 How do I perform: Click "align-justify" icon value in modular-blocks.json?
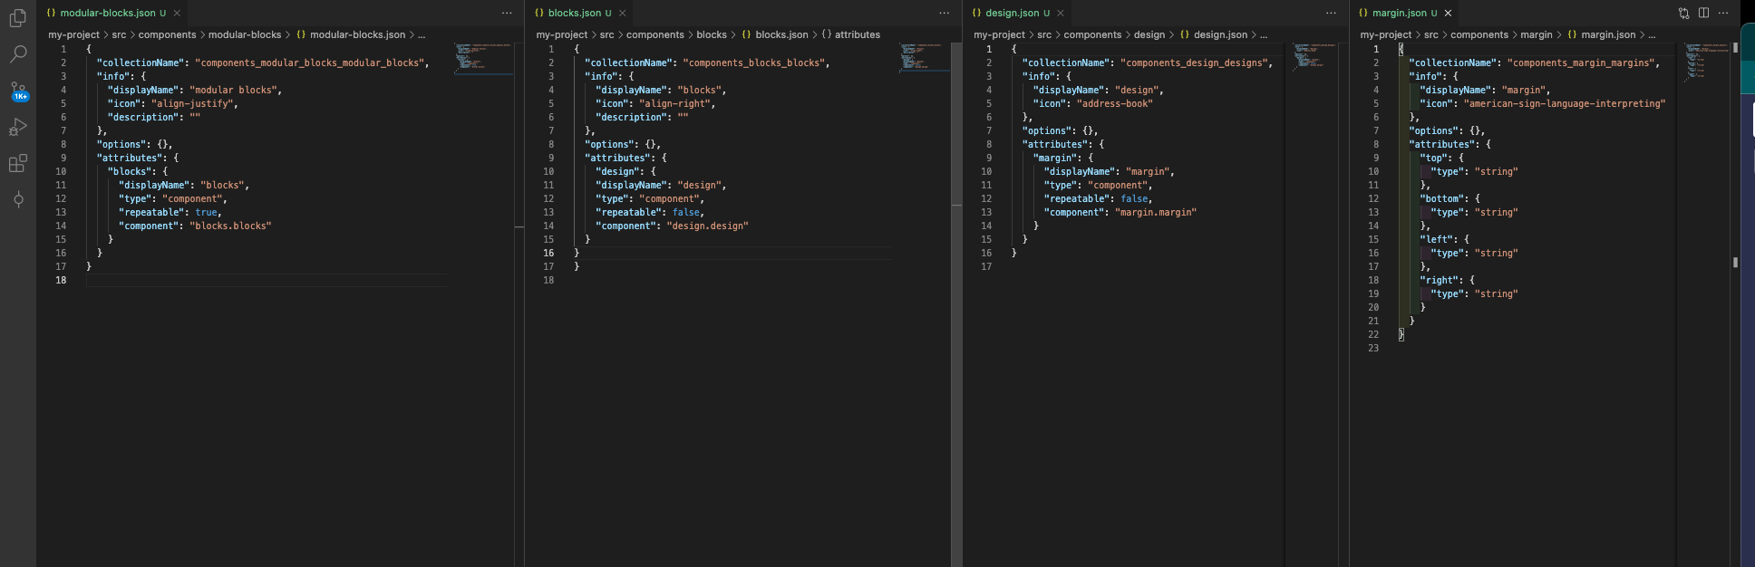pyautogui.click(x=191, y=103)
